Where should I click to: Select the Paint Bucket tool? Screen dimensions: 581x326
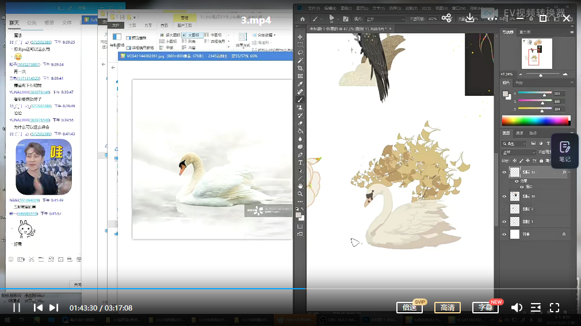(x=300, y=131)
